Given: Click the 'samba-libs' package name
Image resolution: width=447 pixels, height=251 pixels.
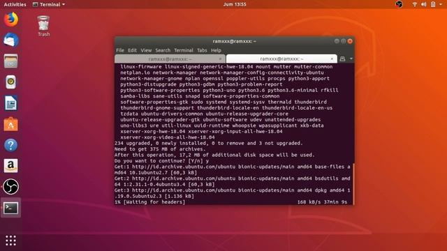Looking at the screenshot, I should point(135,96).
